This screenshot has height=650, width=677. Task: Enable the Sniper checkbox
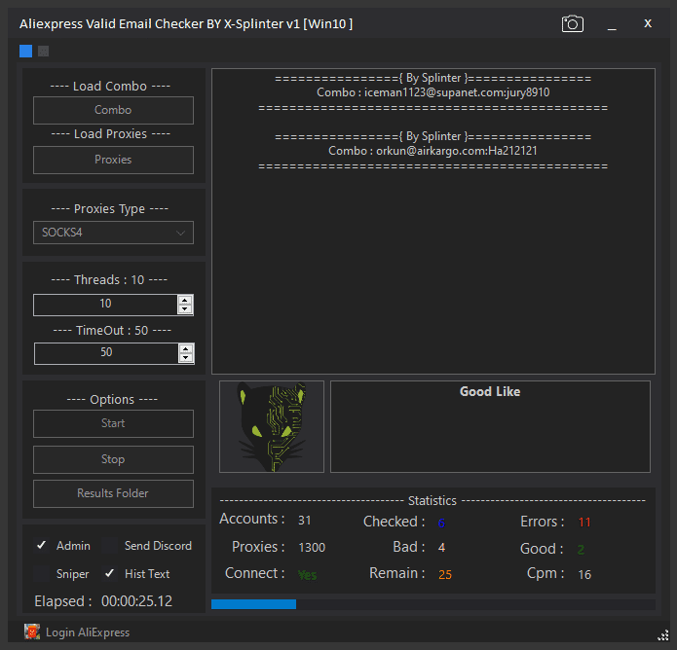pyautogui.click(x=41, y=574)
